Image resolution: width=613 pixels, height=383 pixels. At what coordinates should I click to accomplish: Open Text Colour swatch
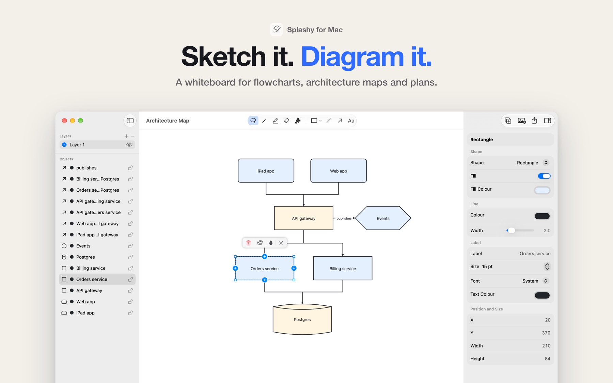click(542, 295)
